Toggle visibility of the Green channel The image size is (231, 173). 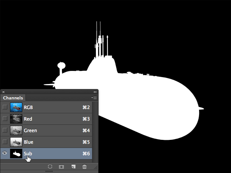tap(5, 130)
